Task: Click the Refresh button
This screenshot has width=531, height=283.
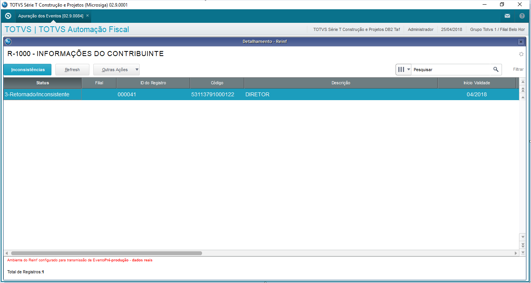Action: [72, 70]
